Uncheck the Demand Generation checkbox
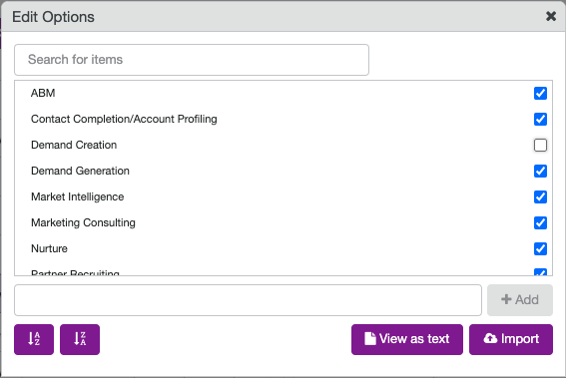The height and width of the screenshot is (378, 566). point(540,171)
